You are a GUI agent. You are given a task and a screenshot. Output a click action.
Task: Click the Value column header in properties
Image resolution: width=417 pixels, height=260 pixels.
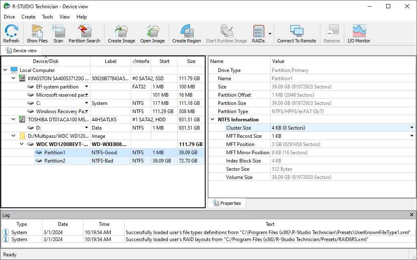343,61
